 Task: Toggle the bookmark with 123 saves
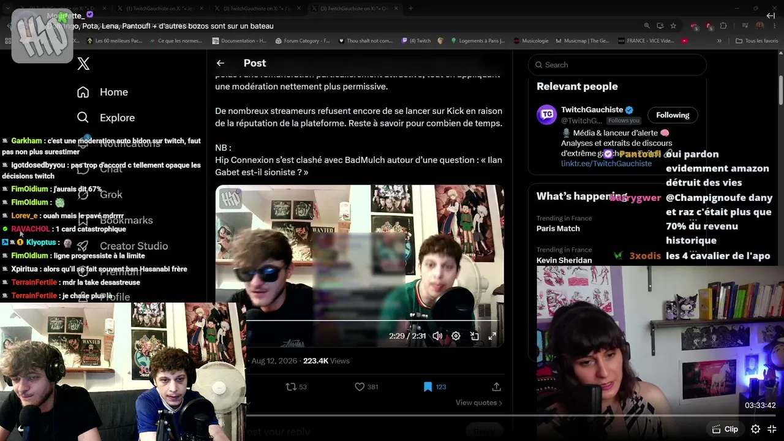pos(435,387)
